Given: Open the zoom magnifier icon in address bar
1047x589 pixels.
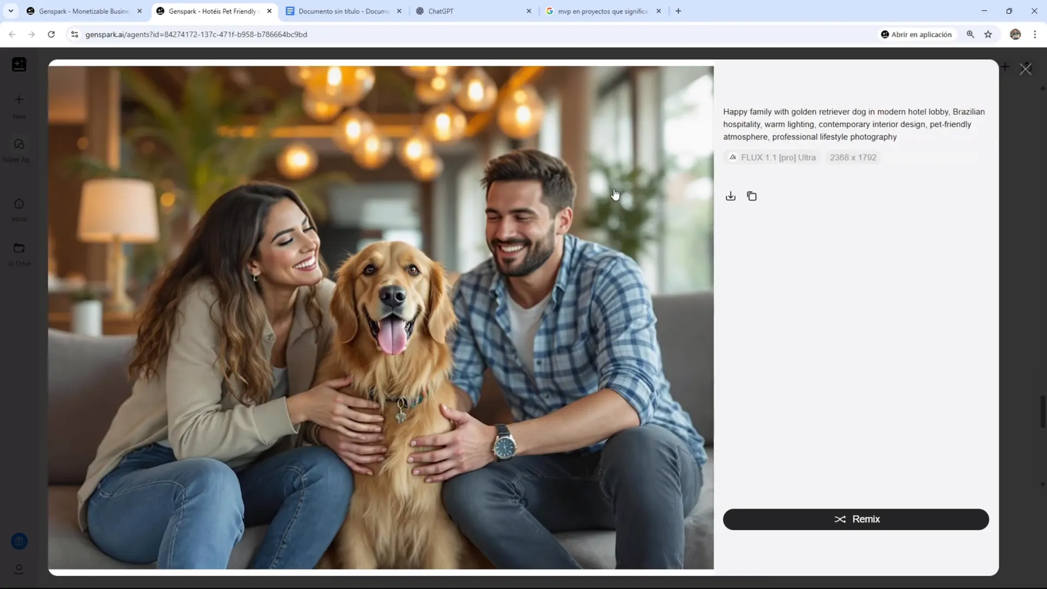Looking at the screenshot, I should pos(970,34).
